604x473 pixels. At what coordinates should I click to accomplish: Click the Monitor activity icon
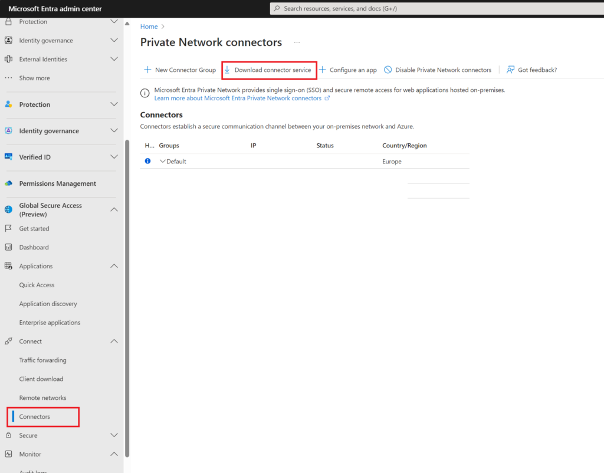coord(8,454)
